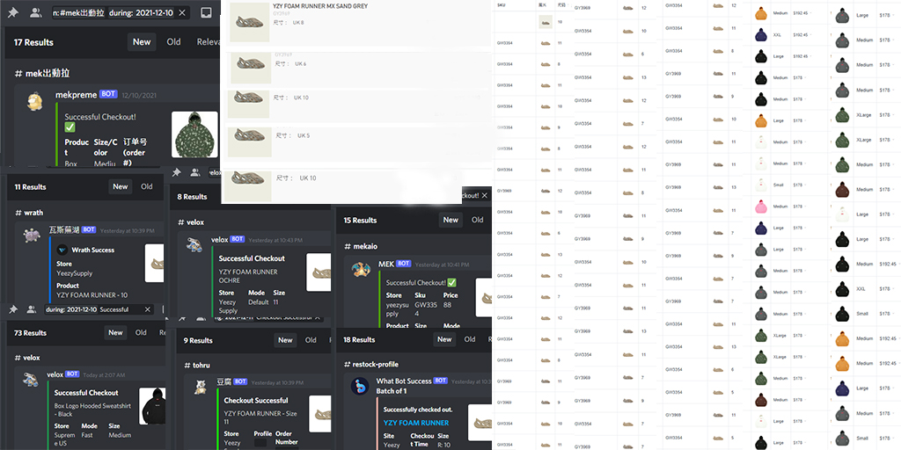Open foam runner thumbnail in 豆腐 Checkout Successful message
This screenshot has height=450, width=901.
320,413
